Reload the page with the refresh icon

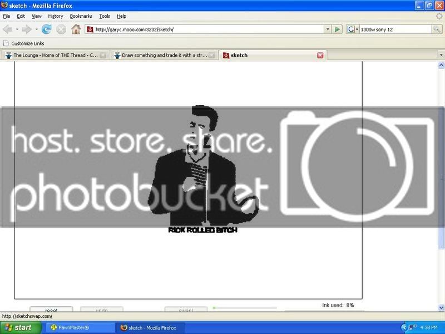[x=47, y=30]
